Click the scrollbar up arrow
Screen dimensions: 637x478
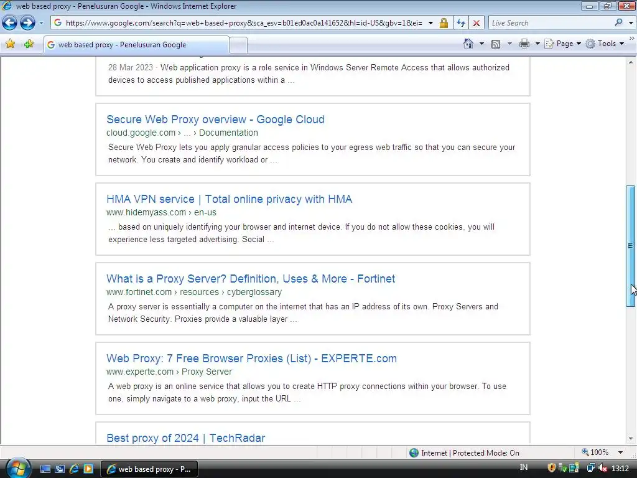631,62
